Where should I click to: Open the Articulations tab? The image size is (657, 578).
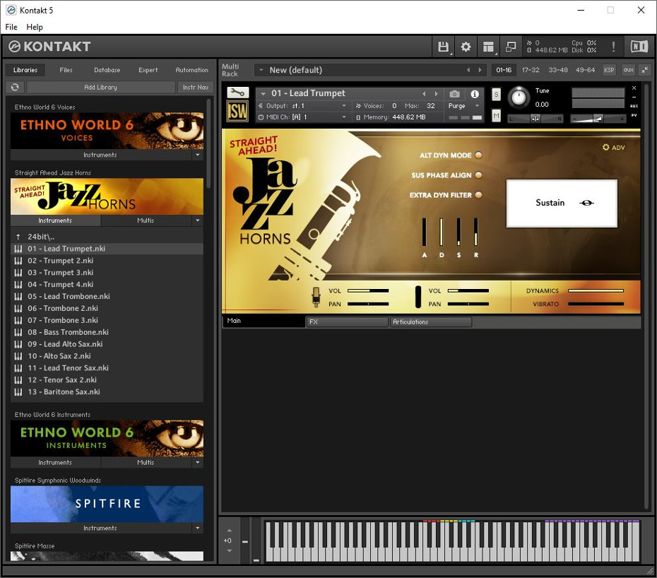[431, 322]
